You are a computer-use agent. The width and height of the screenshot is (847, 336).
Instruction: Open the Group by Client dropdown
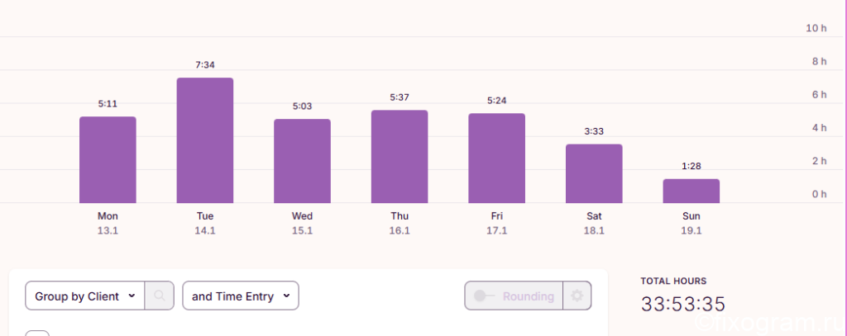(x=85, y=296)
